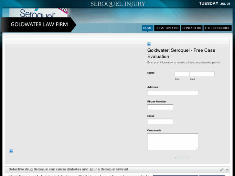Go to Legal Options menu item

pos(167,28)
